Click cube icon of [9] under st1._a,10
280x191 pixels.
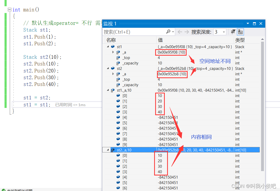click(118, 144)
